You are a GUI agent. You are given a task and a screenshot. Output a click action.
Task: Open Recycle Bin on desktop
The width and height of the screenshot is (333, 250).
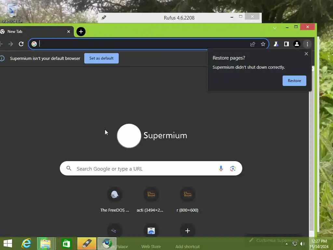(x=13, y=12)
